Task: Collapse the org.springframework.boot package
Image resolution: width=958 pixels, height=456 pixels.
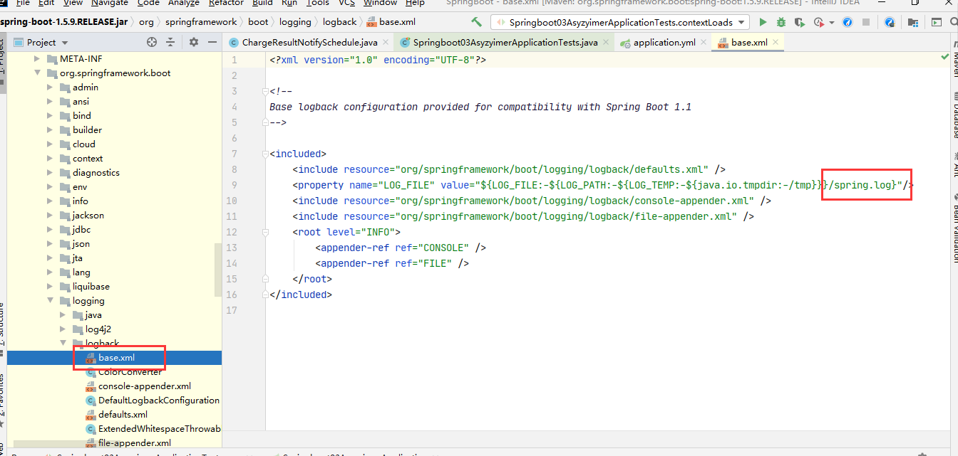Action: point(37,73)
